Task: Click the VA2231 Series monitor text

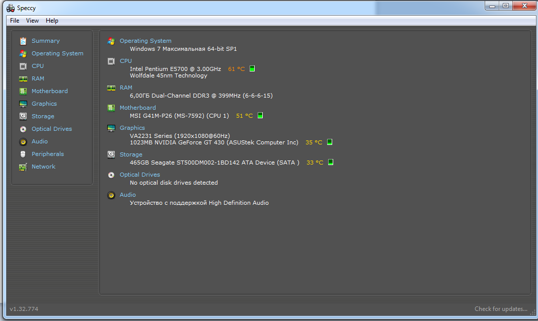Action: point(180,136)
